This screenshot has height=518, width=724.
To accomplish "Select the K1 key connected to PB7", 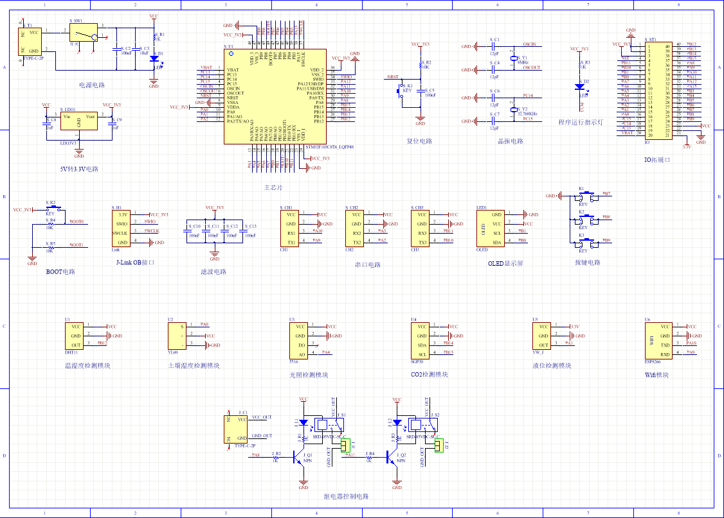I will [x=587, y=196].
